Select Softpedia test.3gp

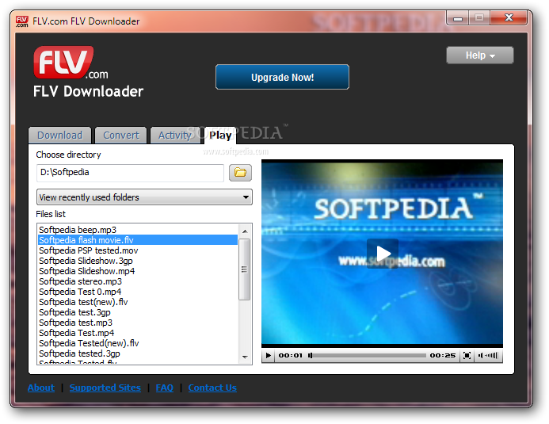[138, 312]
